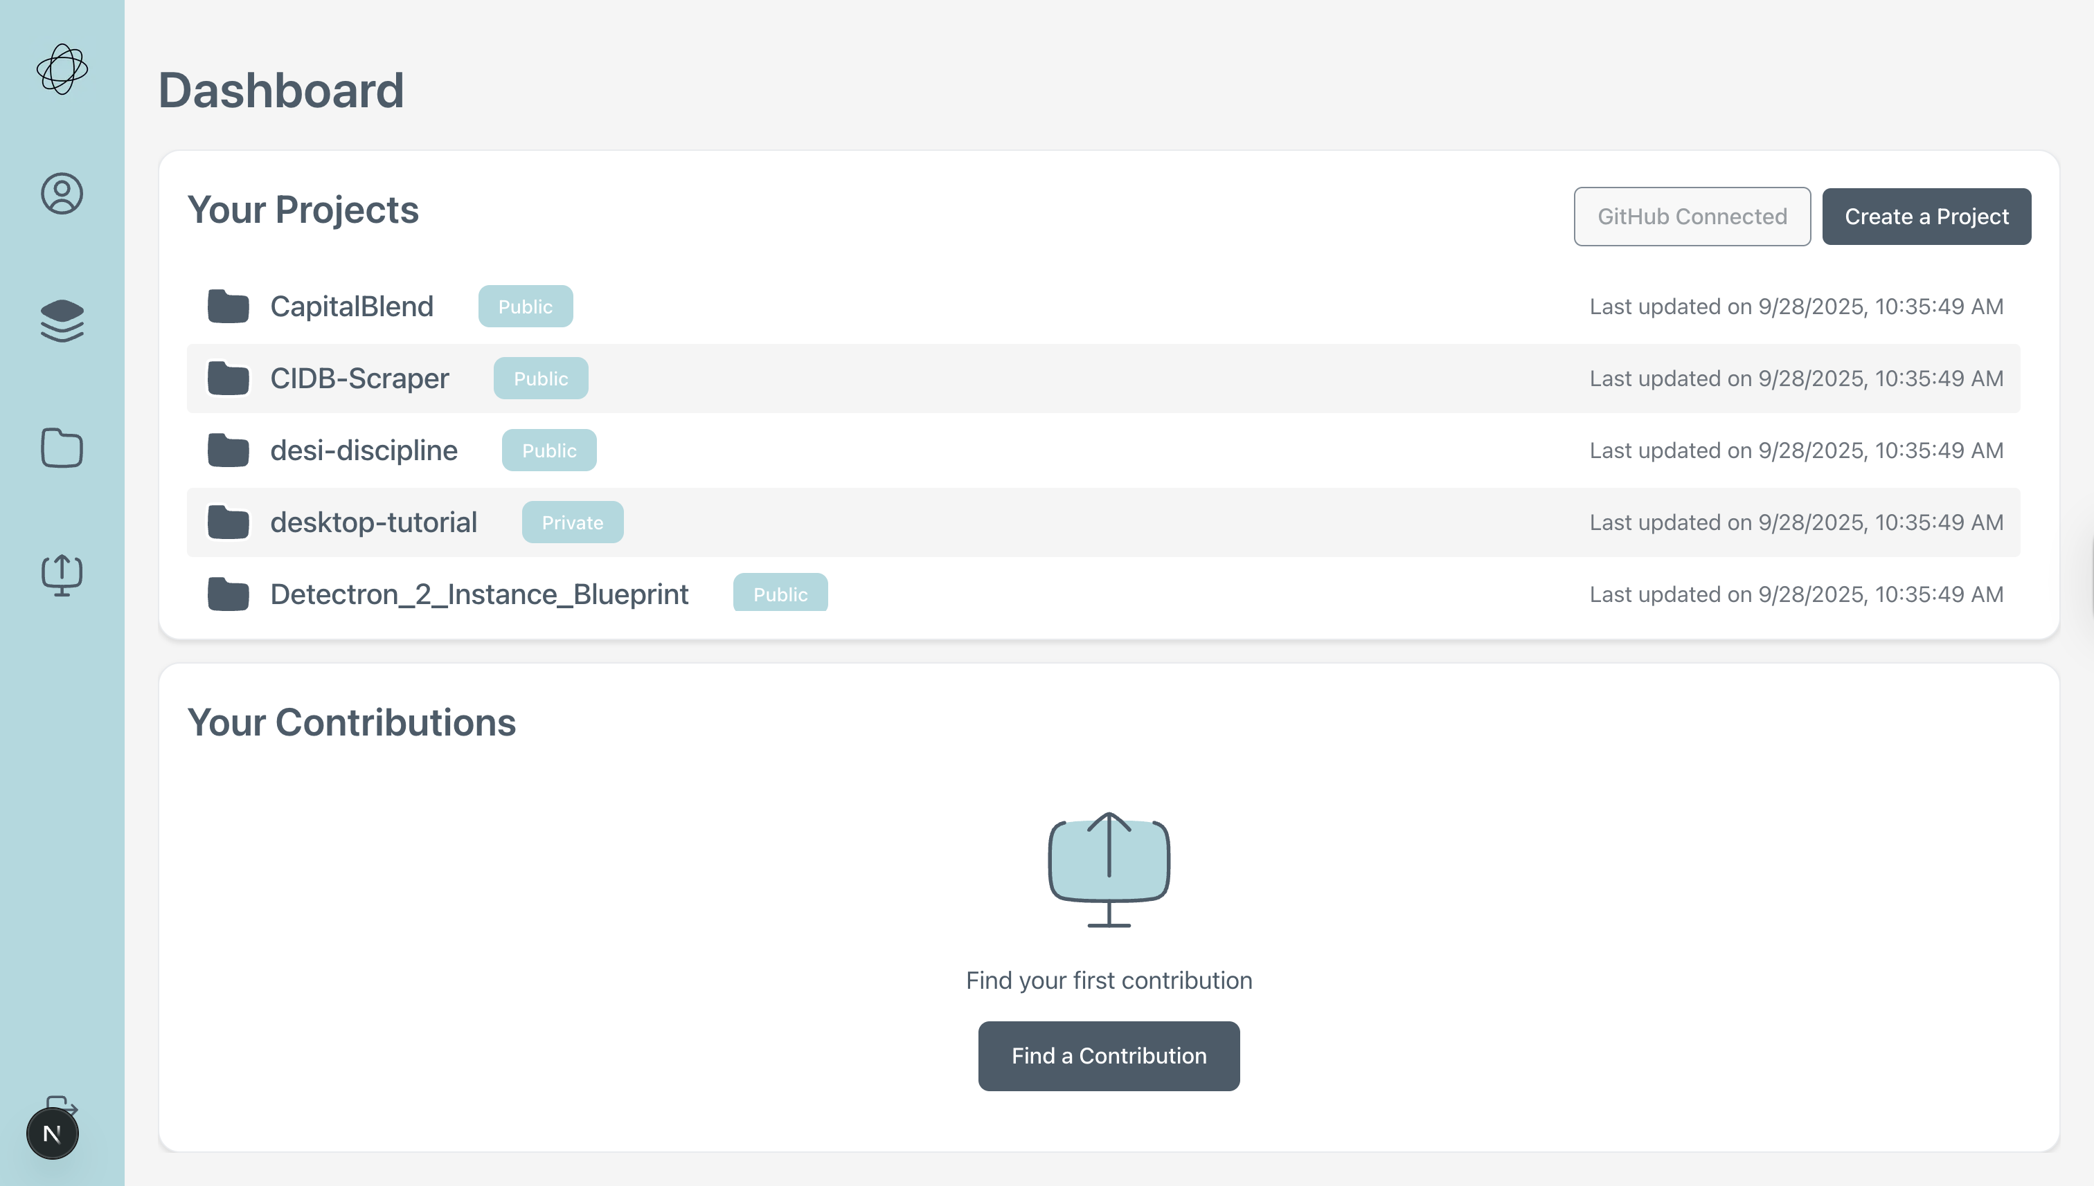Click the desktop-tutorial folder icon

[x=229, y=522]
